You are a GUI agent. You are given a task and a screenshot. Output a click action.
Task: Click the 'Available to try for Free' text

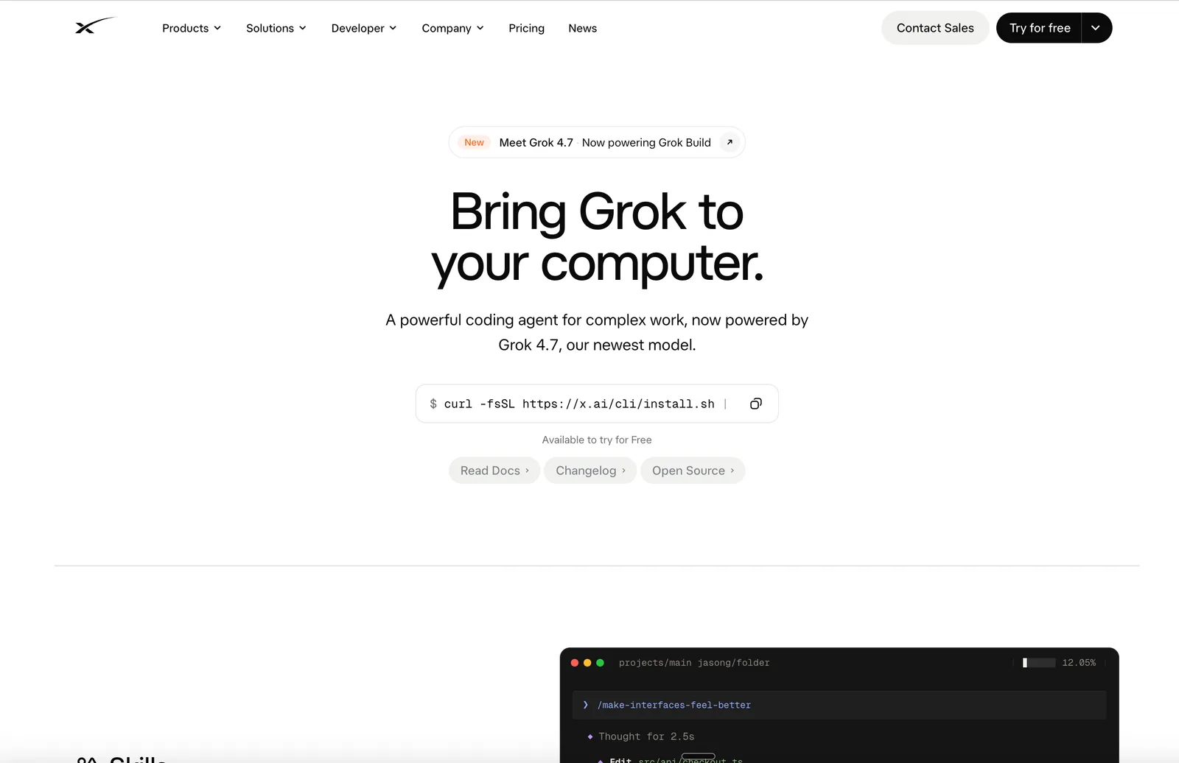[597, 440]
